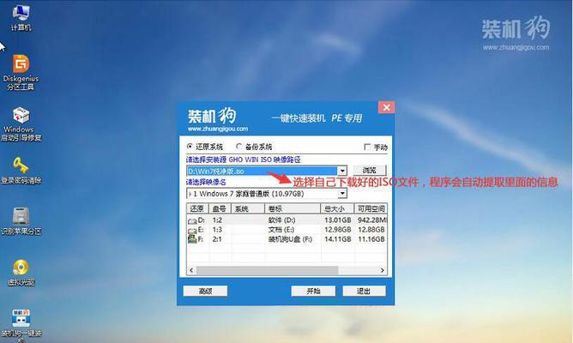Select 备份系统 radio button
This screenshot has width=573, height=343.
pos(239,147)
